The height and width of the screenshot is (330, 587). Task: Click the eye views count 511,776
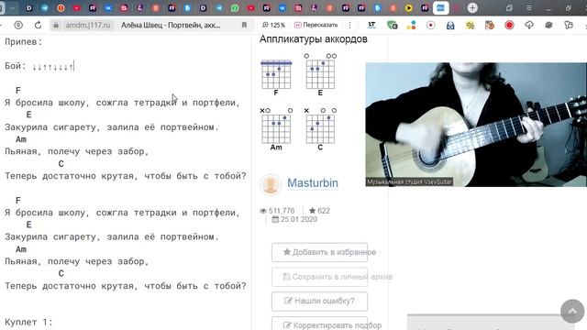[x=277, y=211]
